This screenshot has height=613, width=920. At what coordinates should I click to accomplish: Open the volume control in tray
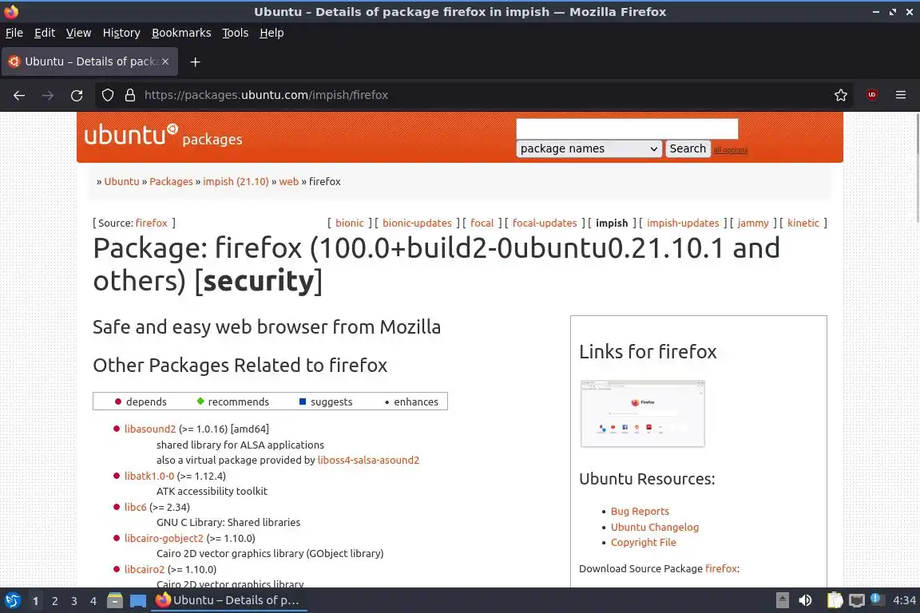[806, 600]
